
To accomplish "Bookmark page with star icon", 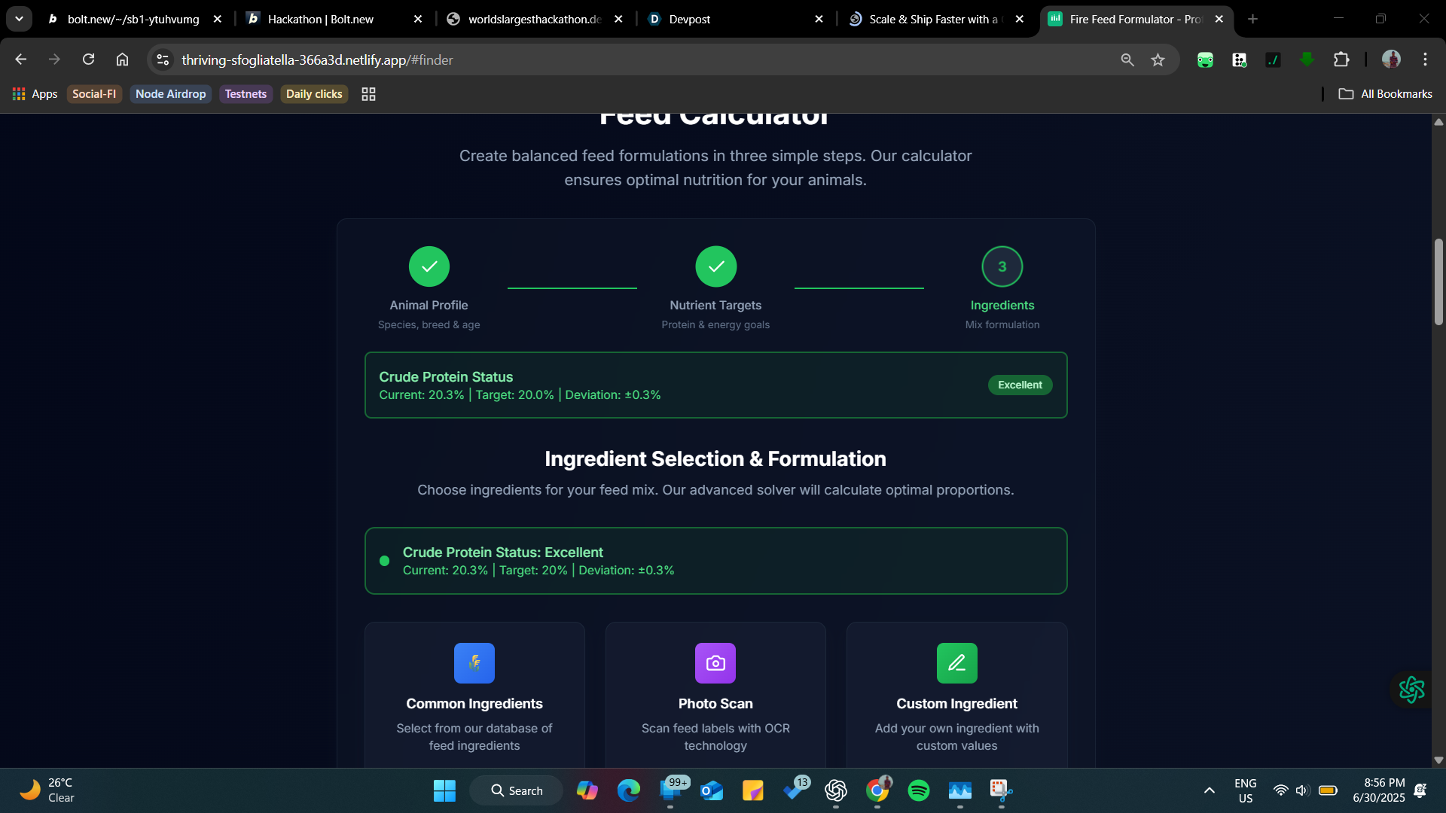I will pos(1158,60).
